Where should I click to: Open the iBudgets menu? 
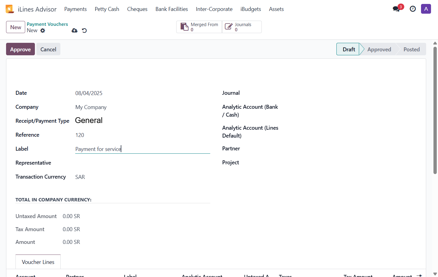(x=251, y=9)
